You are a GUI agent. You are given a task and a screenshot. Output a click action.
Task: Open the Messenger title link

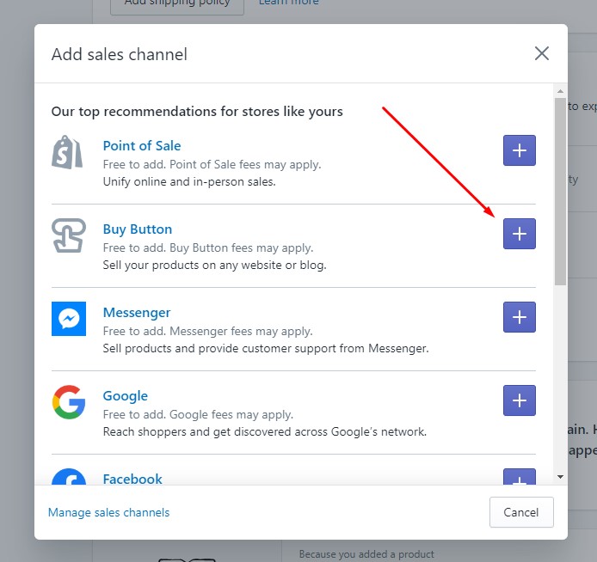(137, 313)
